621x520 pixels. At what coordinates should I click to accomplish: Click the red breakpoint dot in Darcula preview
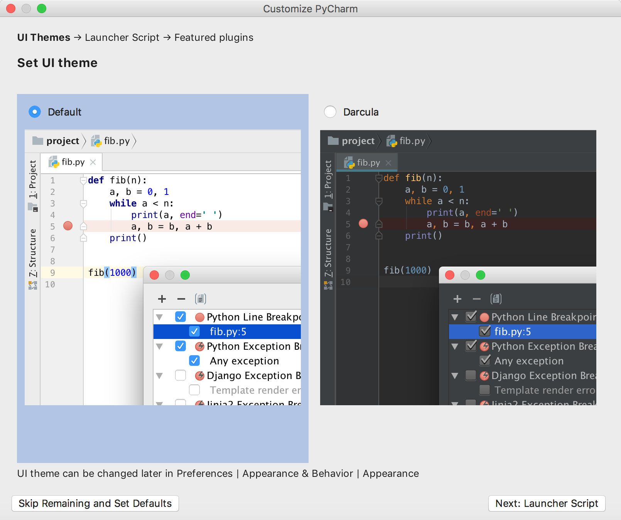point(363,224)
